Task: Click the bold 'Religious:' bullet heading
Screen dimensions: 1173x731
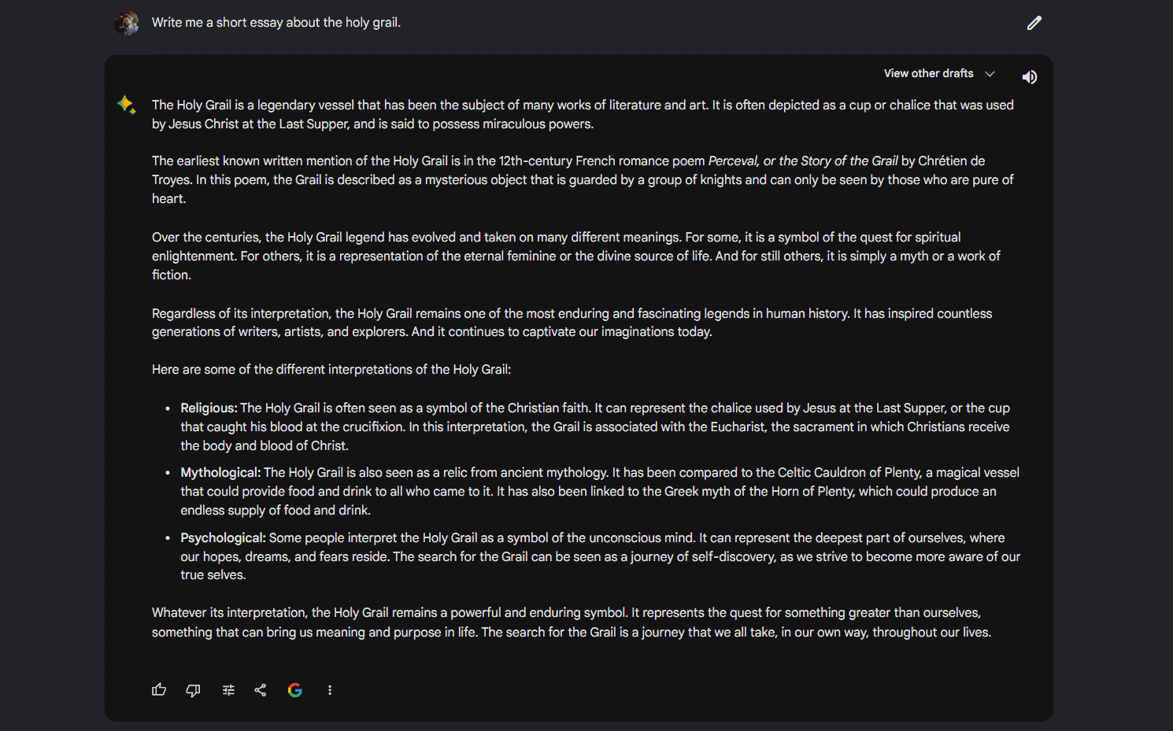Action: coord(209,408)
